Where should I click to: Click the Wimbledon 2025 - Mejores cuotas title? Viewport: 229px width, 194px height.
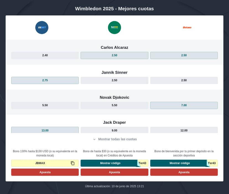pyautogui.click(x=114, y=9)
